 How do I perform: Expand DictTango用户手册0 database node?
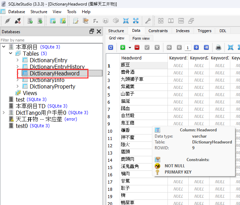[4, 113]
